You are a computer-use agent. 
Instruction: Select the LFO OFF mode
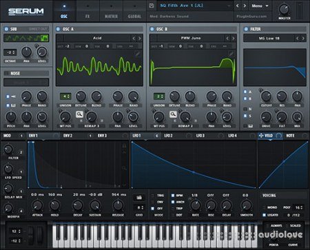click(x=153, y=209)
